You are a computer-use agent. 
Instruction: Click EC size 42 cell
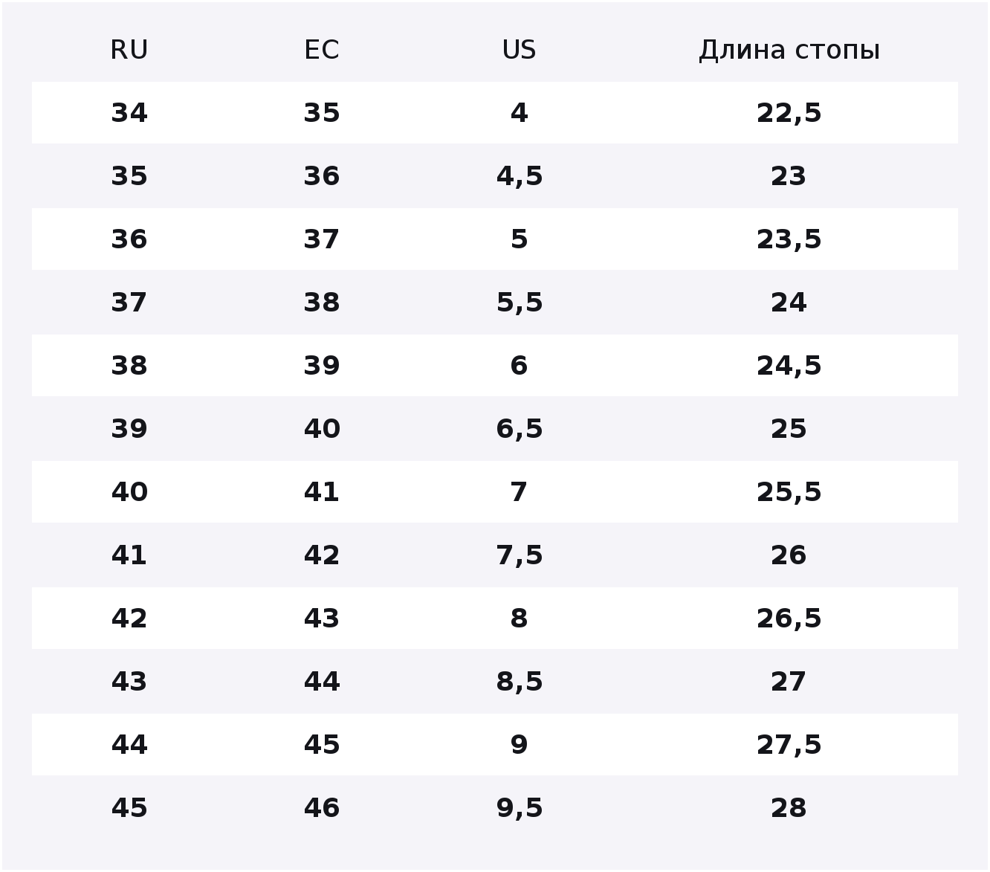(x=322, y=555)
